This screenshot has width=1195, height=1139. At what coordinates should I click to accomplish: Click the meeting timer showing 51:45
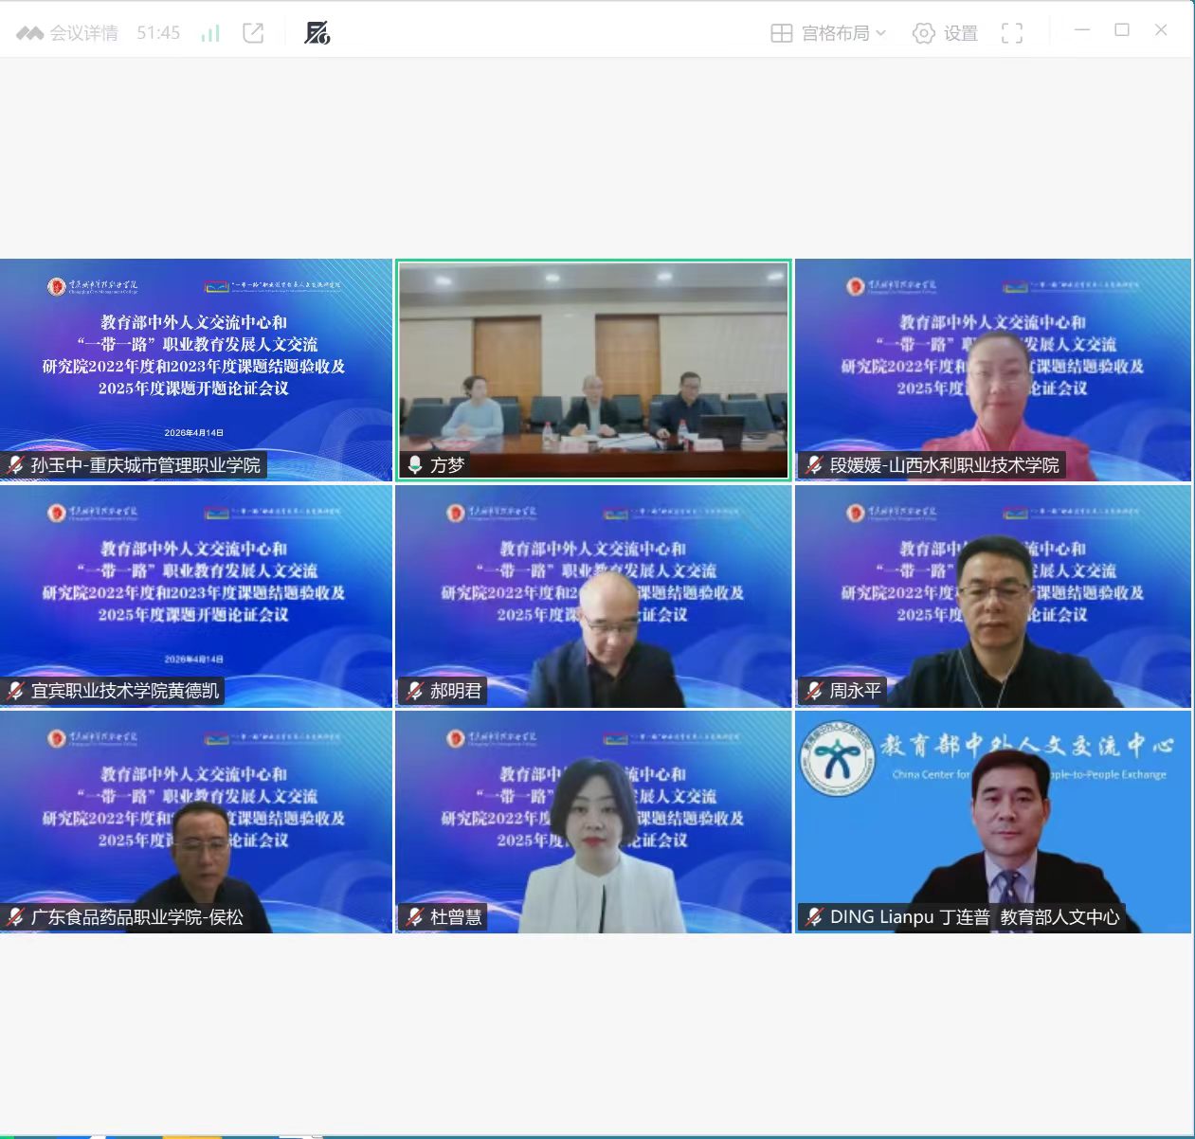[158, 33]
